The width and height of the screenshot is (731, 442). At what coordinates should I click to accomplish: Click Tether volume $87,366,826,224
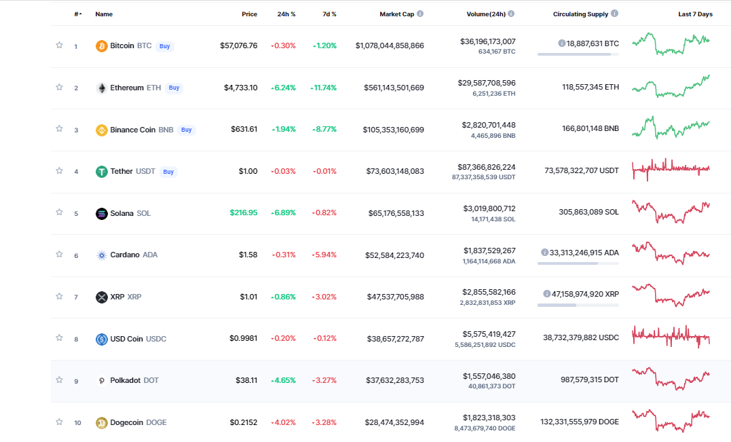point(487,167)
